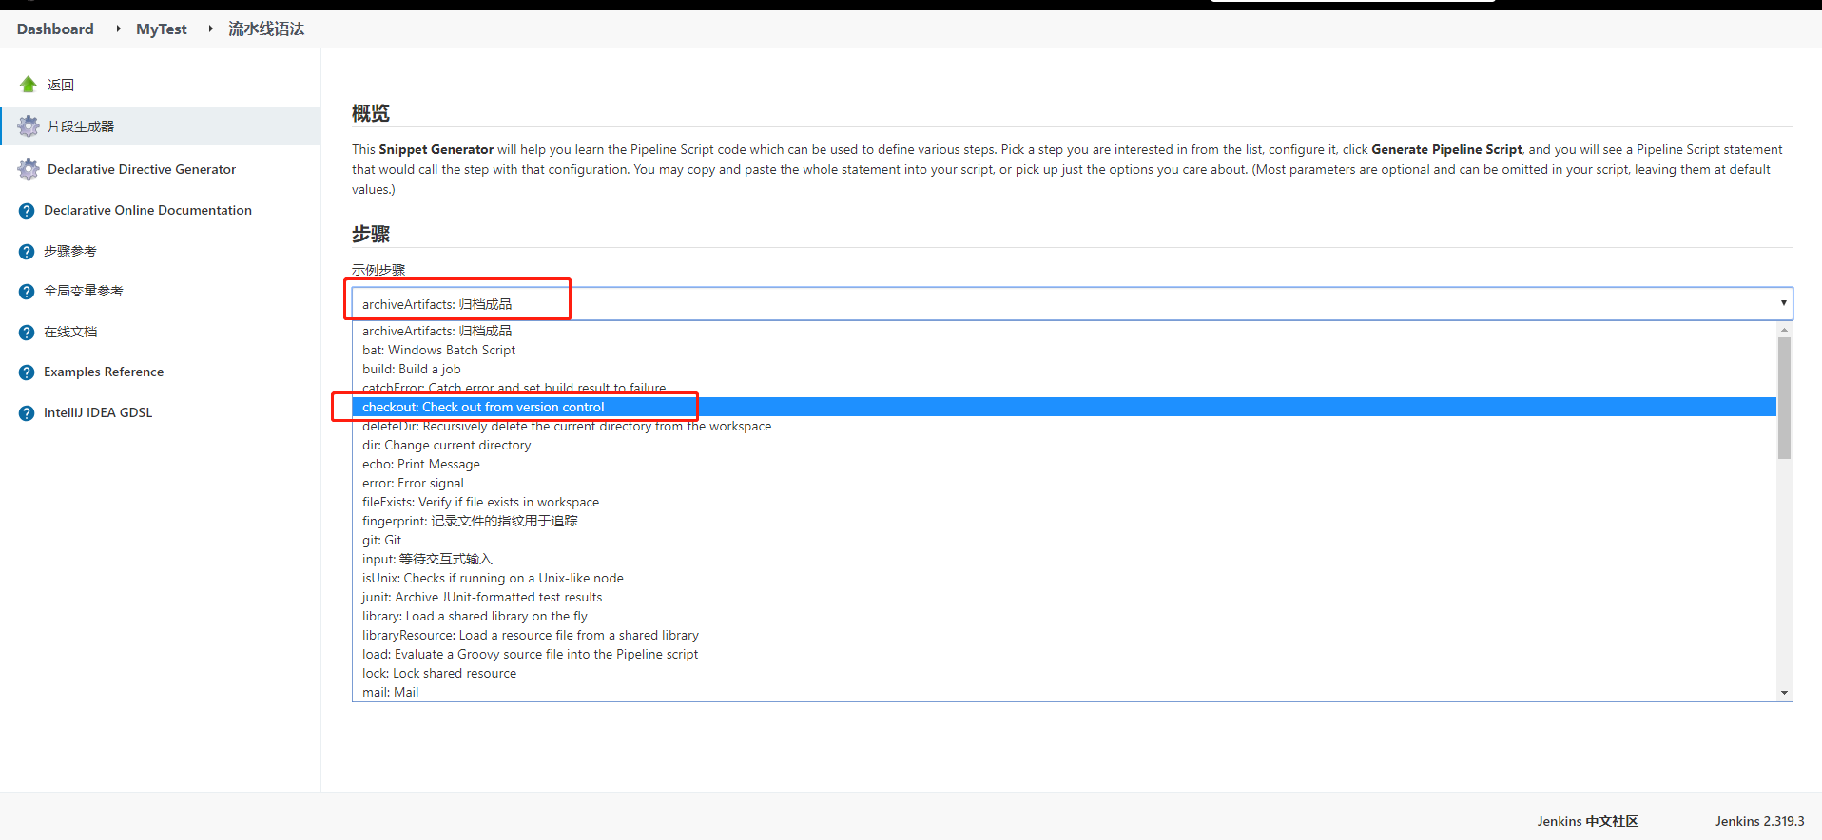Click the green up-arrow icon beside 返回
1822x840 pixels.
(29, 85)
